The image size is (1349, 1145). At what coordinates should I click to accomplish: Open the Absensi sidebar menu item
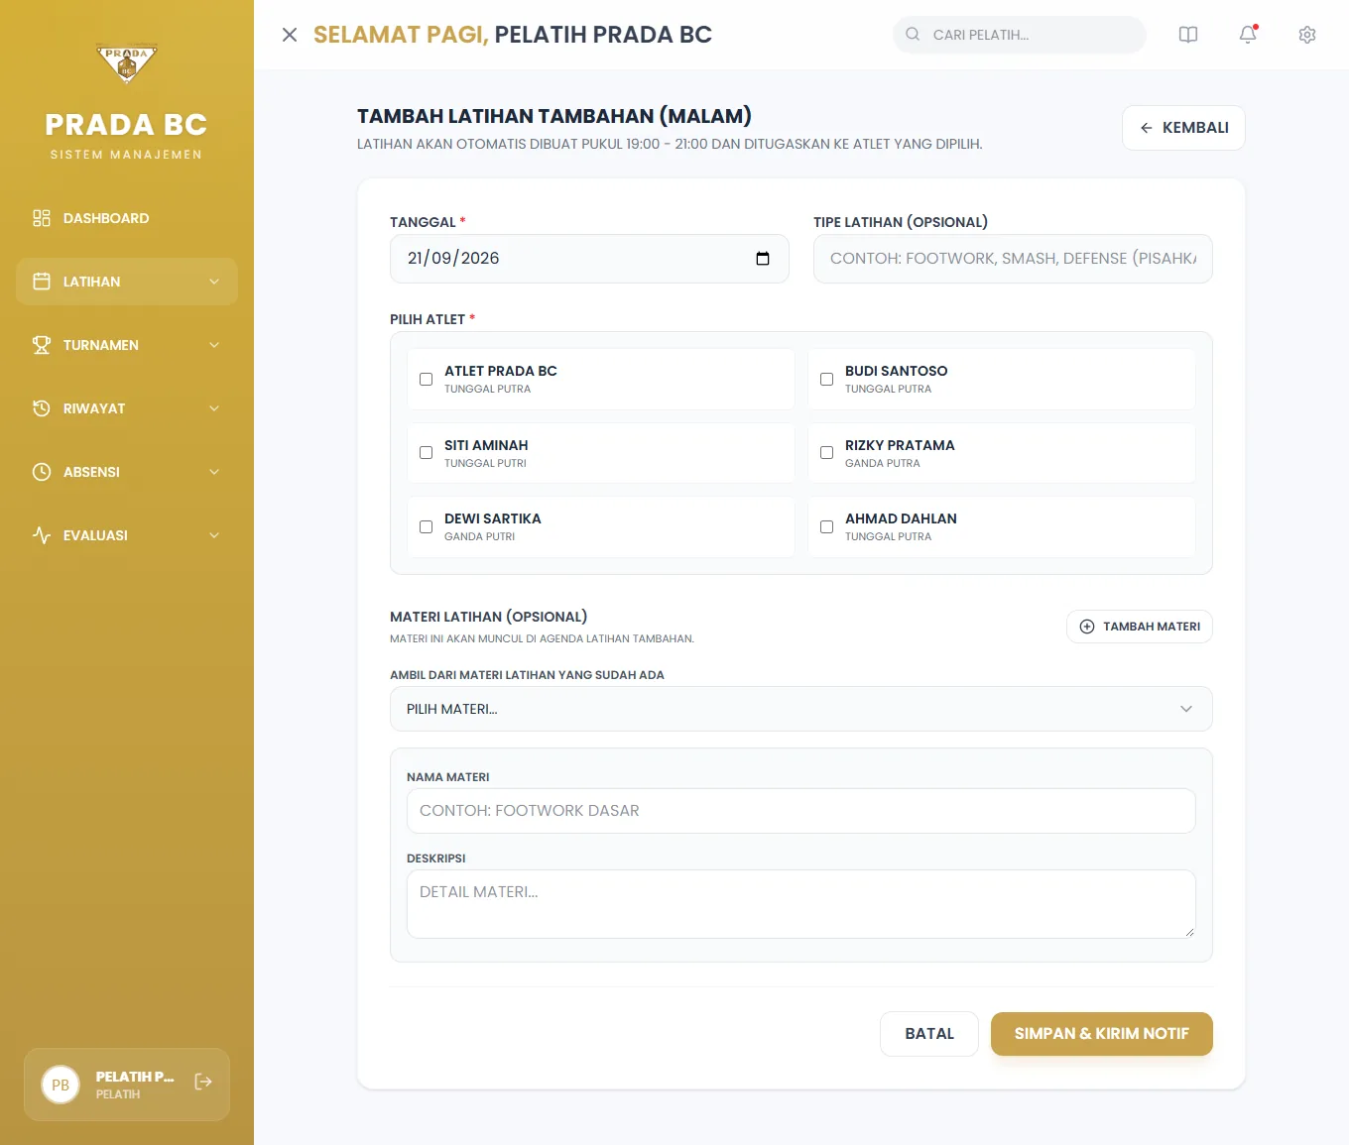point(127,472)
